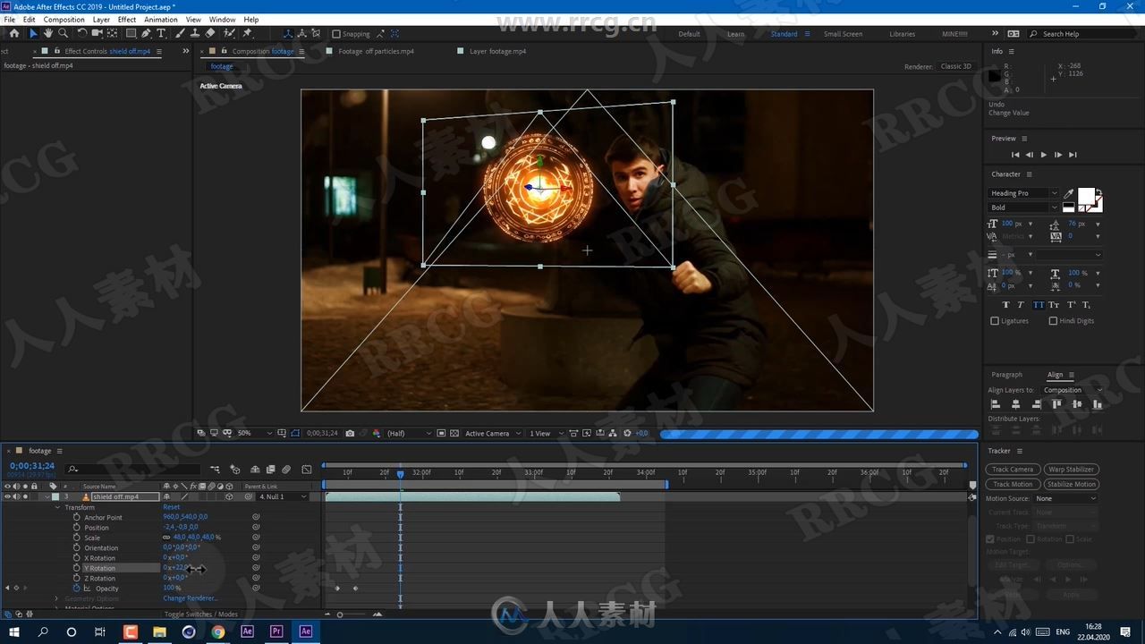Viewport: 1145px width, 644px height.
Task: Toggle the Snapping checkbox
Action: coord(336,34)
